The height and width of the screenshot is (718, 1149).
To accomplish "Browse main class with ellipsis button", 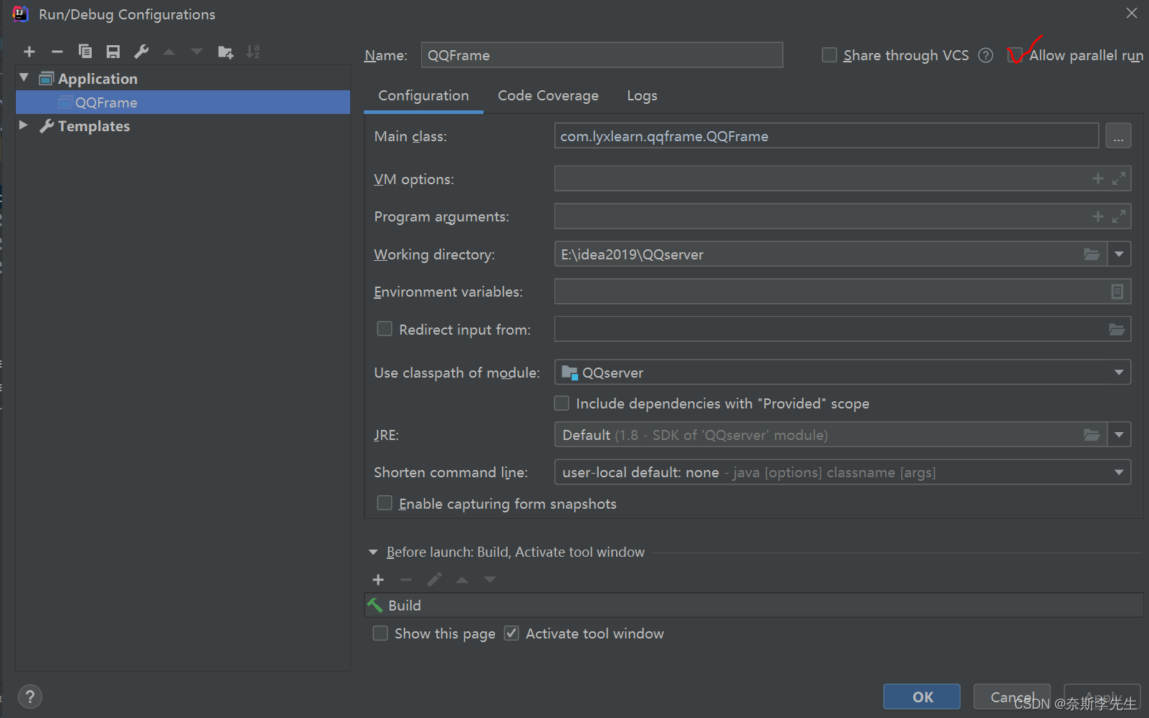I will (x=1118, y=136).
